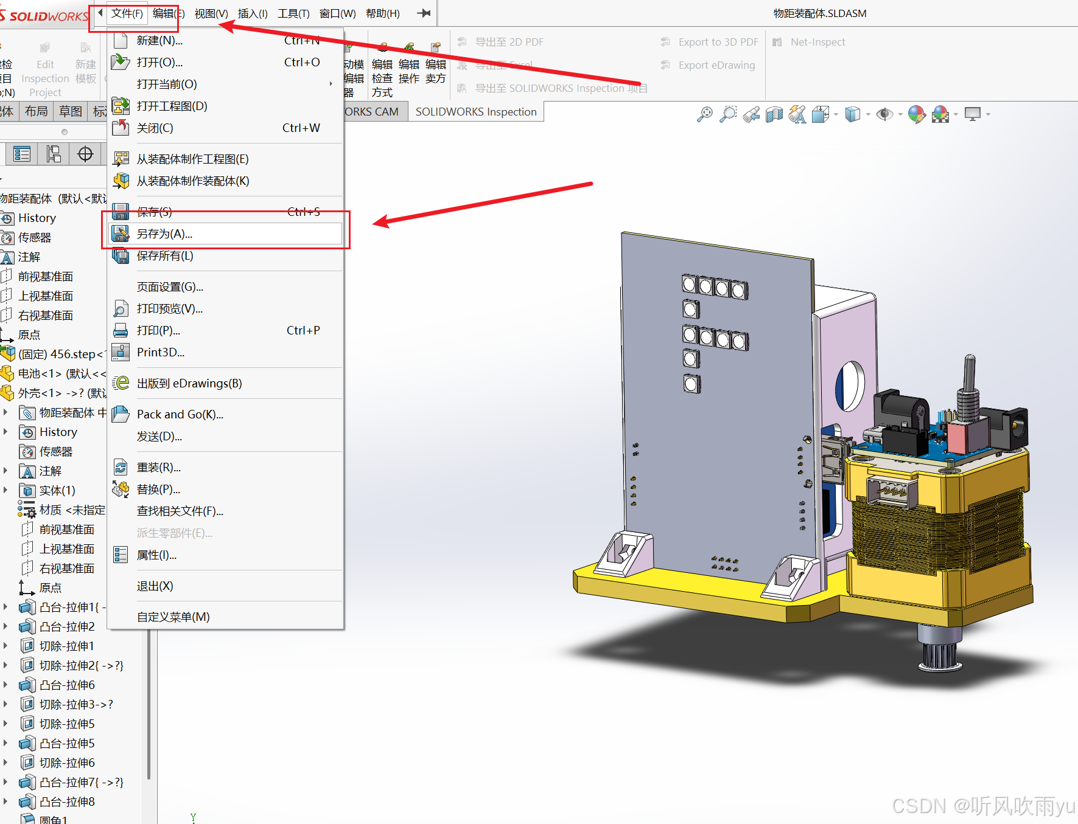Click the dynamic annotation views icon
Screen dimensions: 1078x824
[x=797, y=114]
